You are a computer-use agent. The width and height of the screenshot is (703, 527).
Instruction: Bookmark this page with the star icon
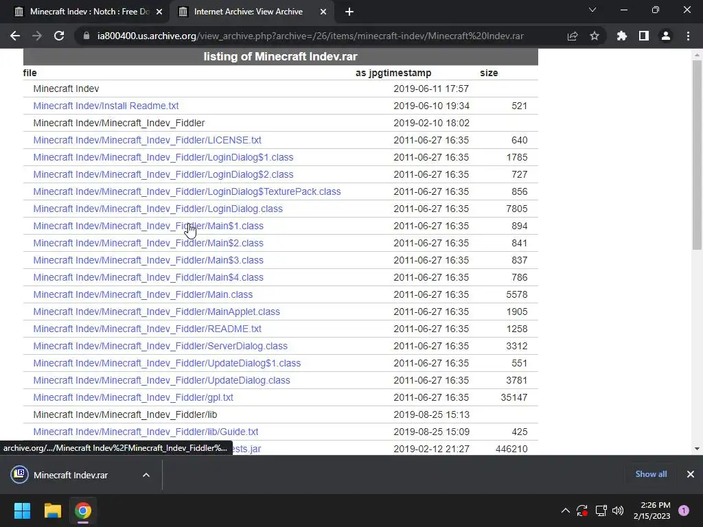(x=595, y=36)
